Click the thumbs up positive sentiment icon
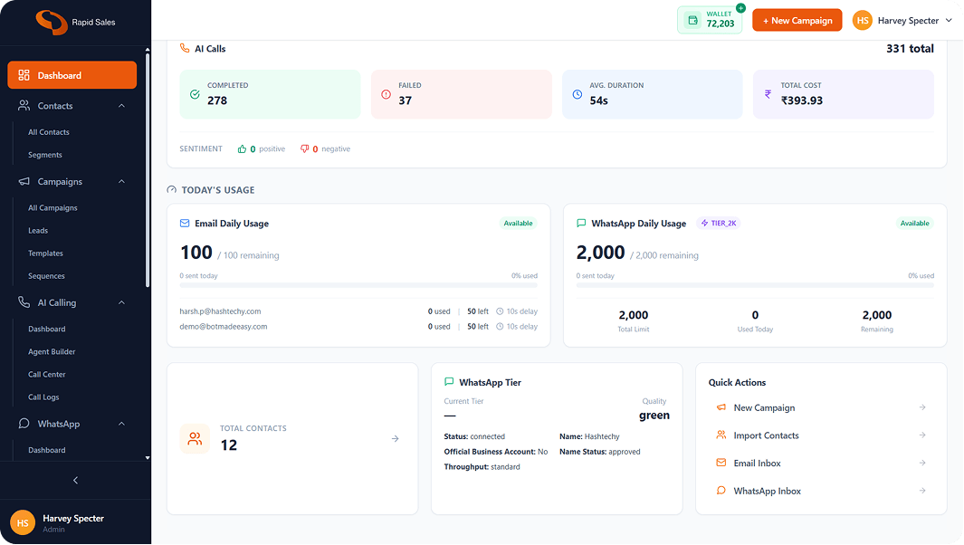Viewport: 964px width, 545px height. [x=243, y=148]
